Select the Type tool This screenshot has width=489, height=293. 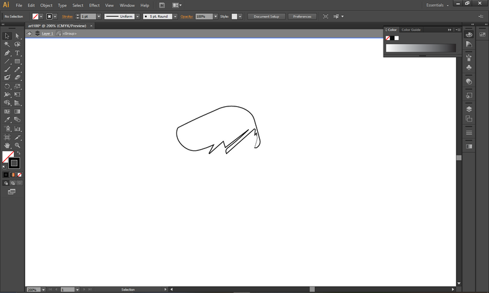pyautogui.click(x=17, y=53)
